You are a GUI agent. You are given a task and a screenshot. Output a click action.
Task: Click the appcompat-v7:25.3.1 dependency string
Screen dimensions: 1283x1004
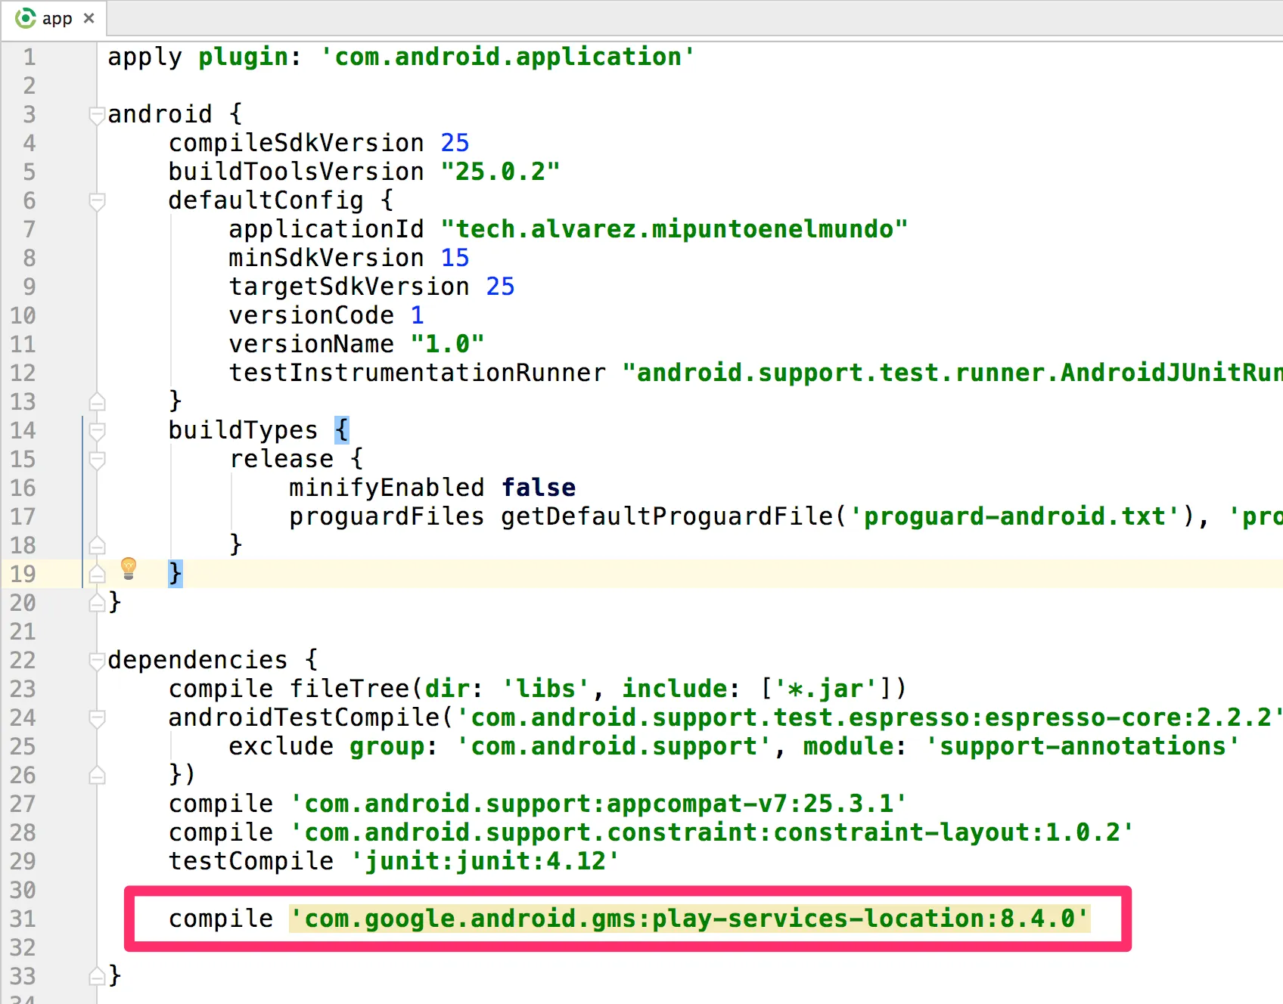pyautogui.click(x=598, y=804)
